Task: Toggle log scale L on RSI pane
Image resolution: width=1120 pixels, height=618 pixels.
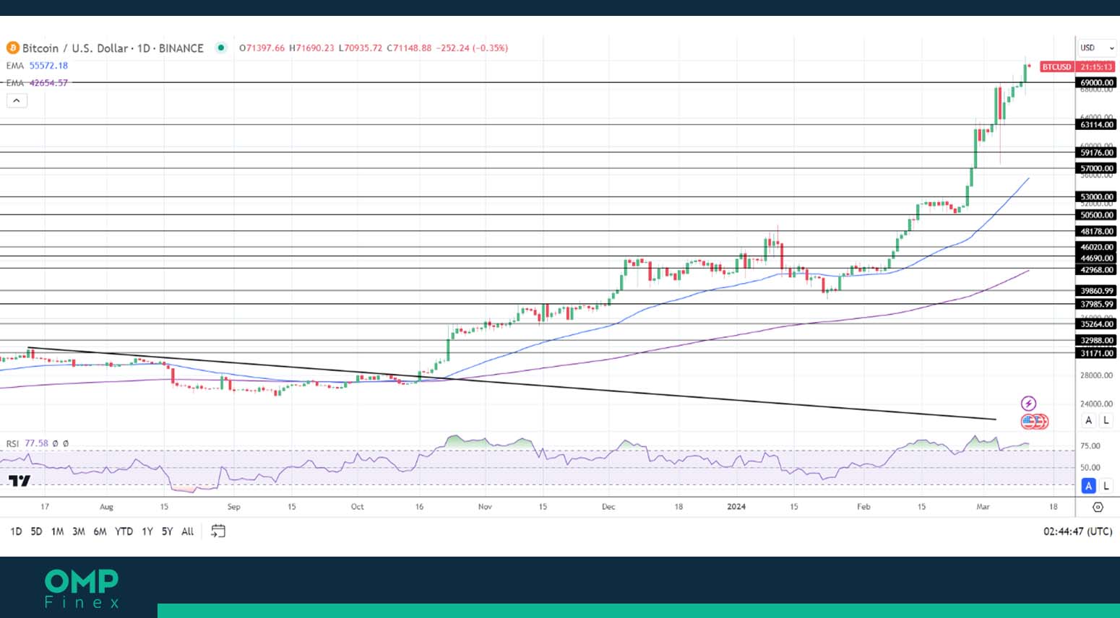Action: click(1106, 486)
